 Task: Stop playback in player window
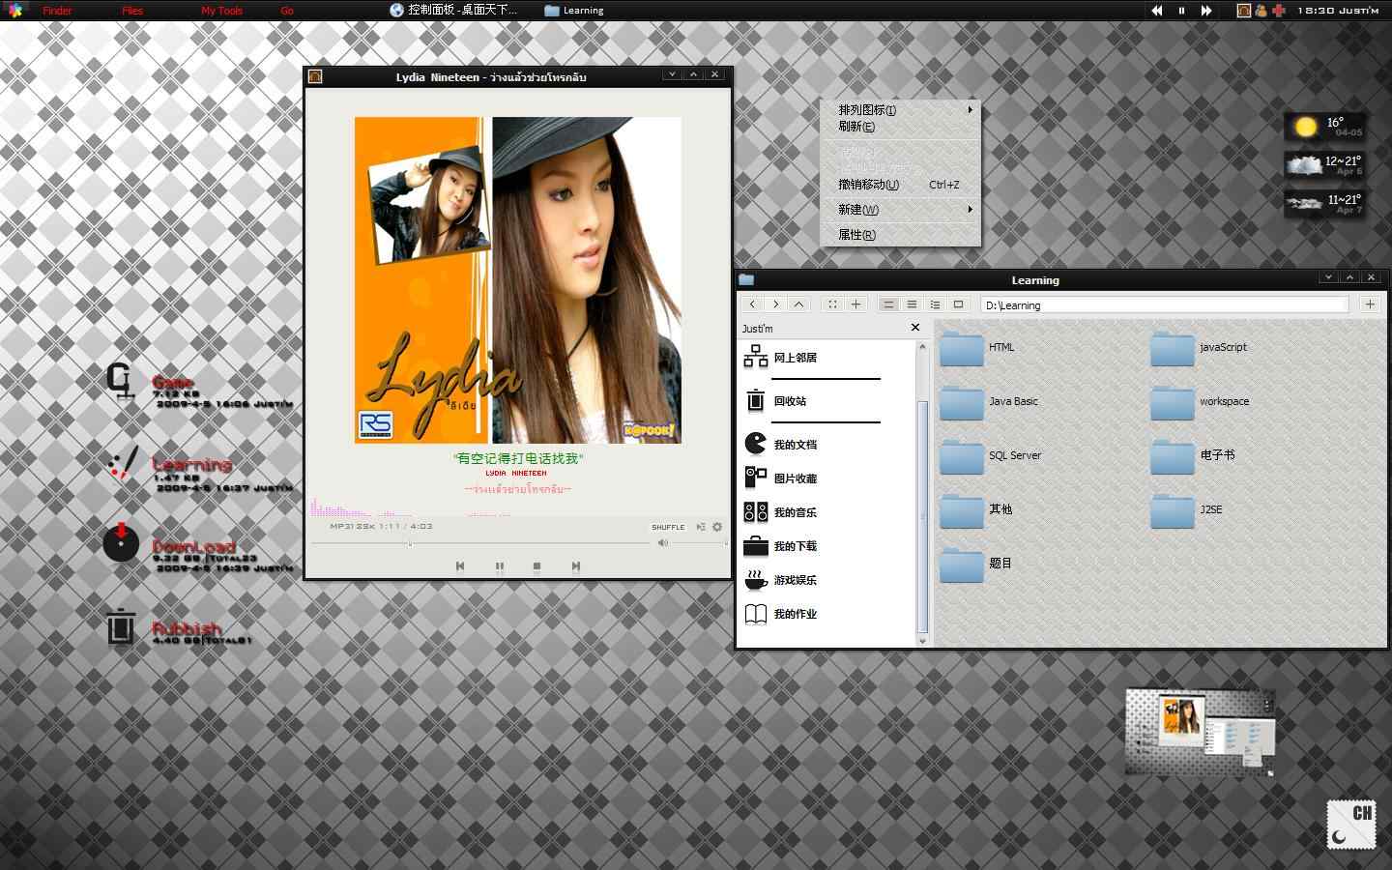click(x=536, y=566)
